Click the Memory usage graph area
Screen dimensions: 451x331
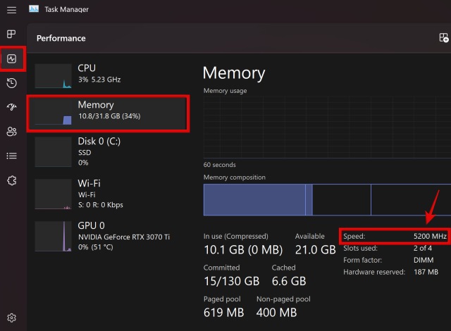coord(327,127)
